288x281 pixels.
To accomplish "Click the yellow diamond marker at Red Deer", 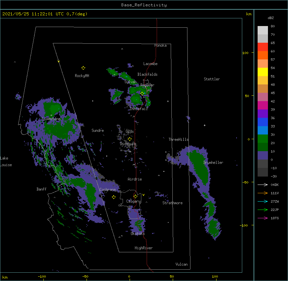I will coord(142,93).
